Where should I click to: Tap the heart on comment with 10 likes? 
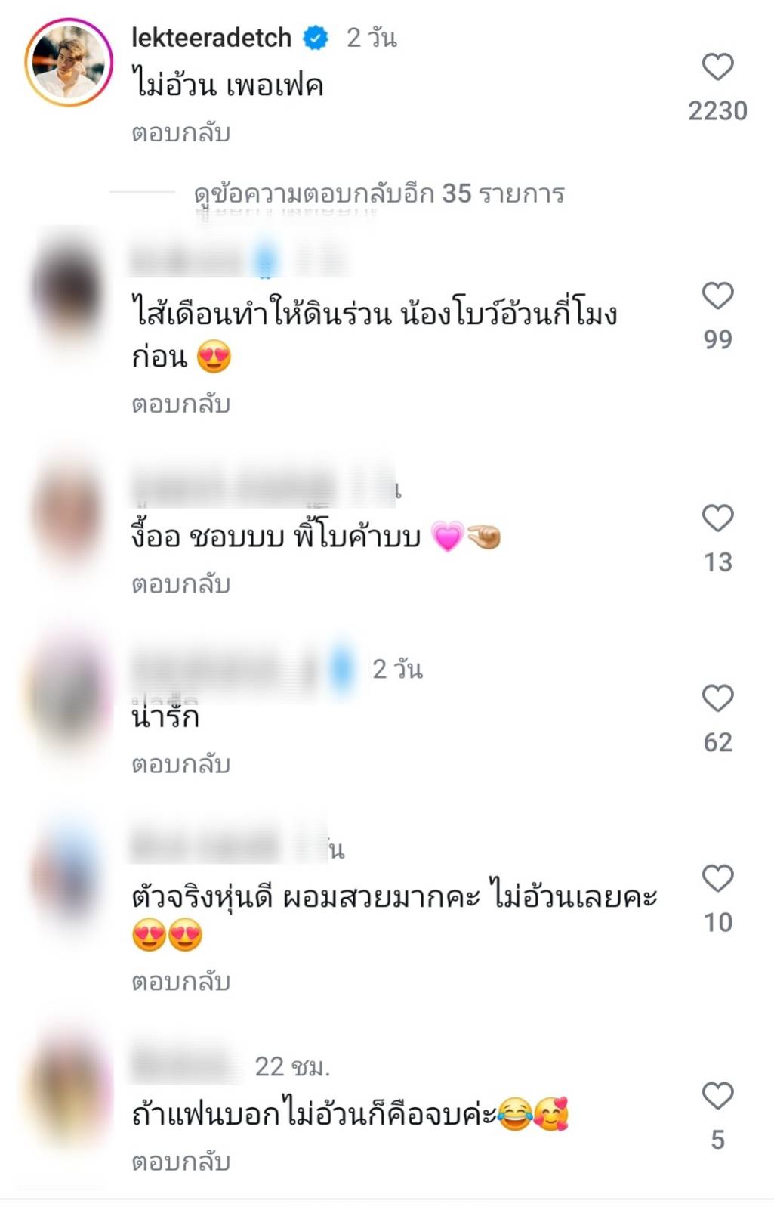pos(717,878)
